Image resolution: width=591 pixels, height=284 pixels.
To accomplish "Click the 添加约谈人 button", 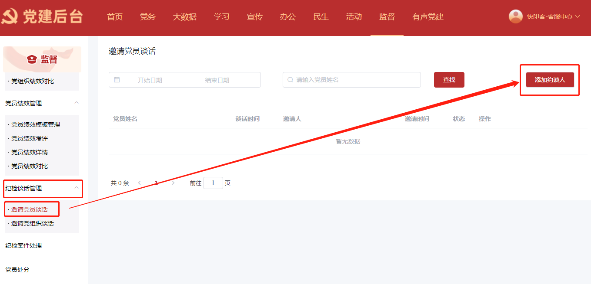I will coord(550,80).
